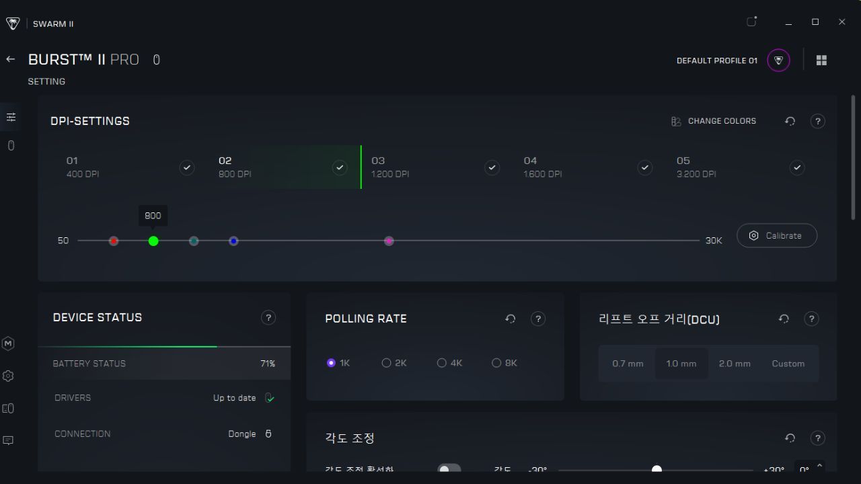Reset the Polling Rate setting
This screenshot has width=861, height=484.
(511, 319)
